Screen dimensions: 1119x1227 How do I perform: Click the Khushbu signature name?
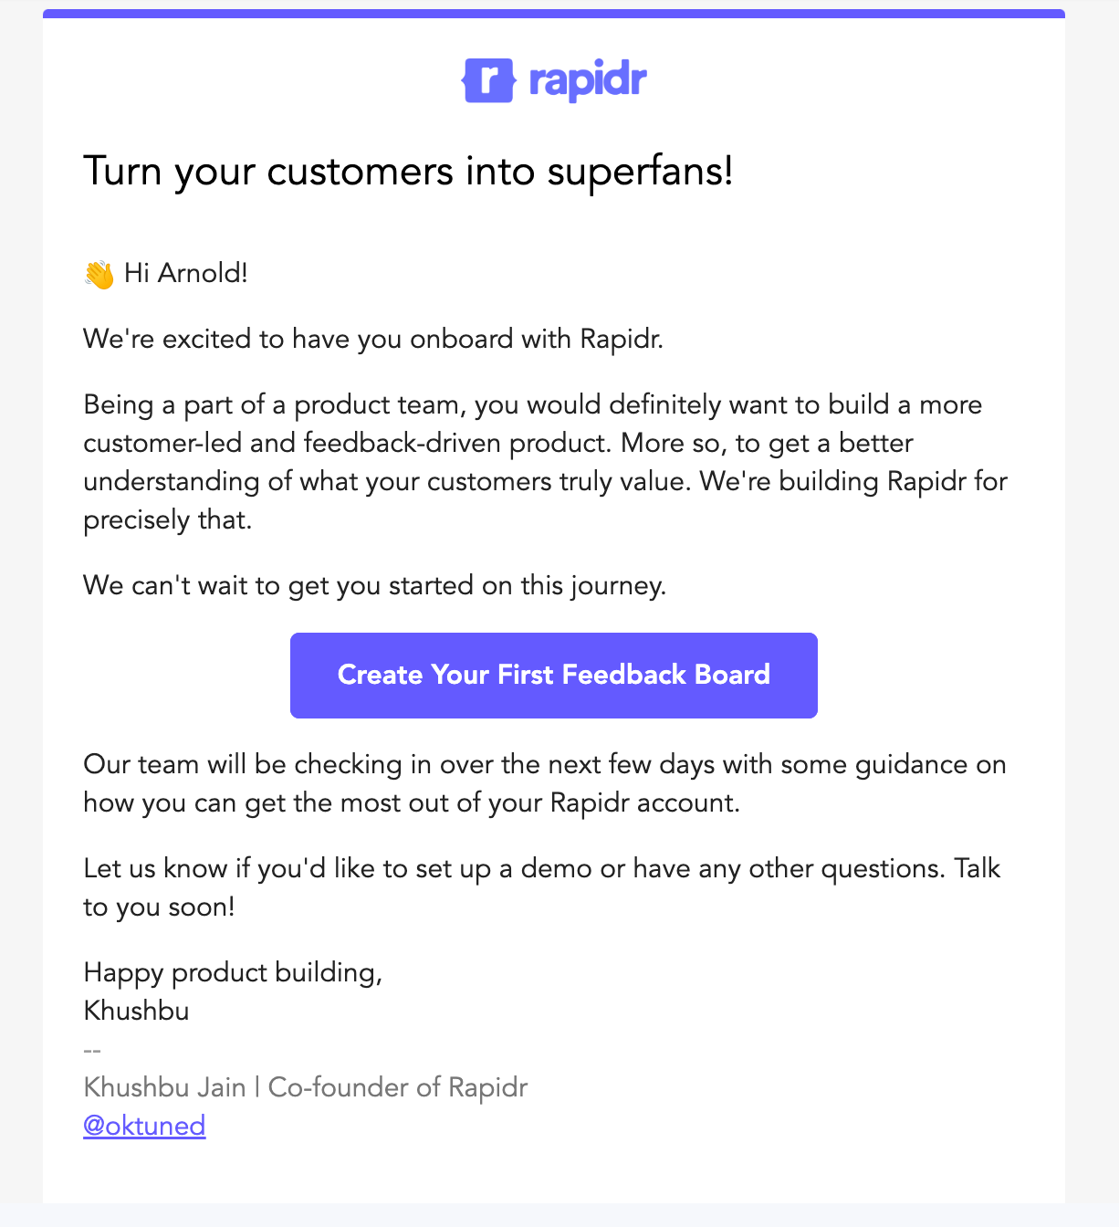pos(136,1011)
